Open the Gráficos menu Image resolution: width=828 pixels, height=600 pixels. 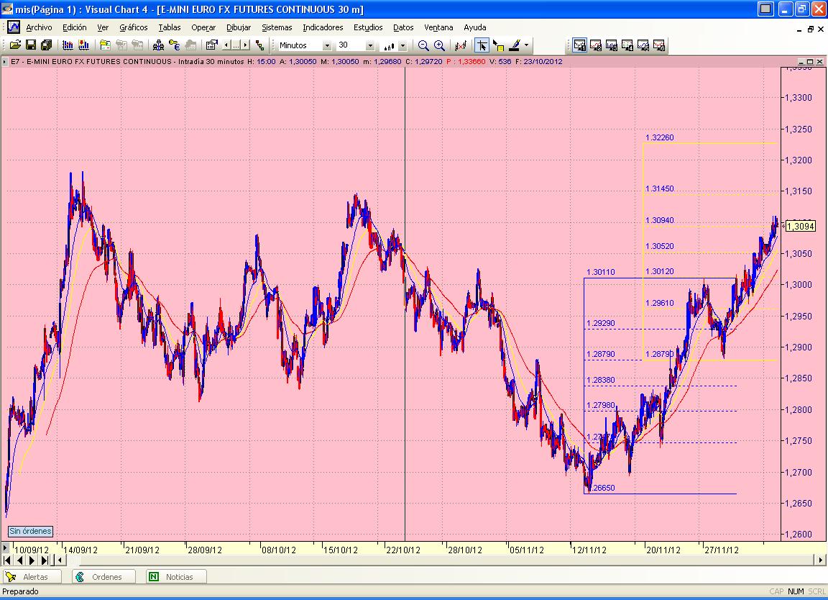[x=134, y=27]
